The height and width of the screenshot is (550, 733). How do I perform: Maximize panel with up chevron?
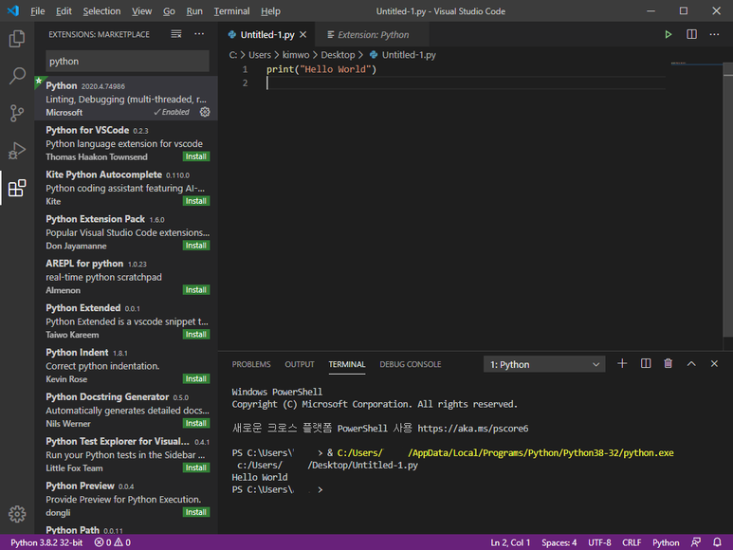pyautogui.click(x=691, y=363)
